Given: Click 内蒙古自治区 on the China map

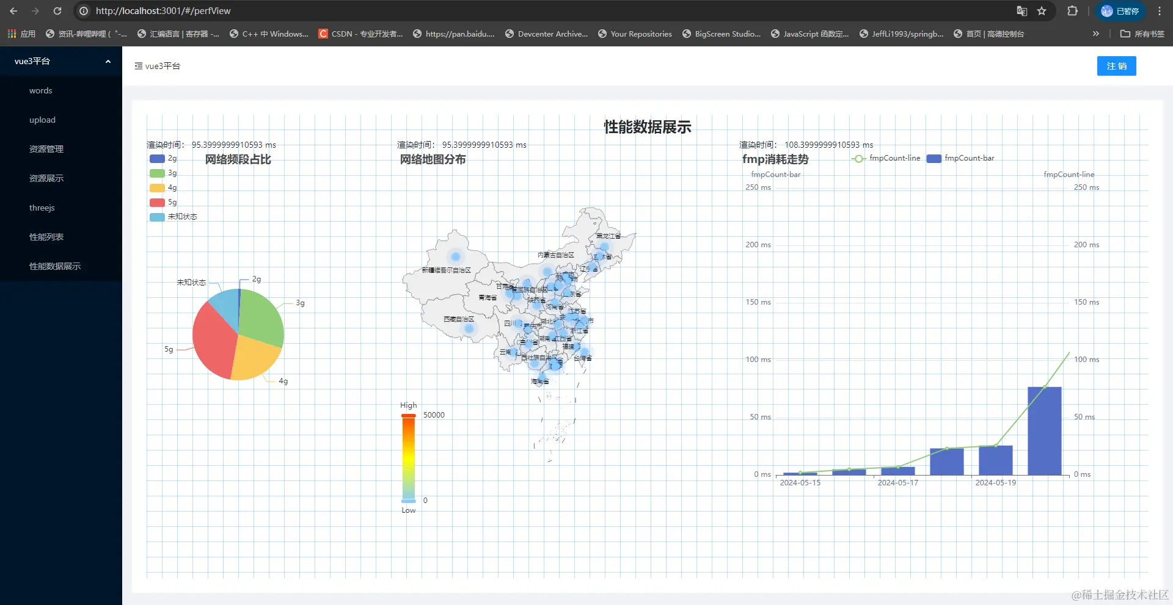Looking at the screenshot, I should pos(556,255).
